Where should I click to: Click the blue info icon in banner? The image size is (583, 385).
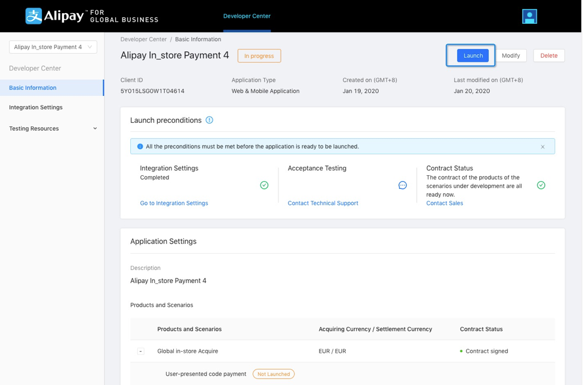click(x=140, y=147)
